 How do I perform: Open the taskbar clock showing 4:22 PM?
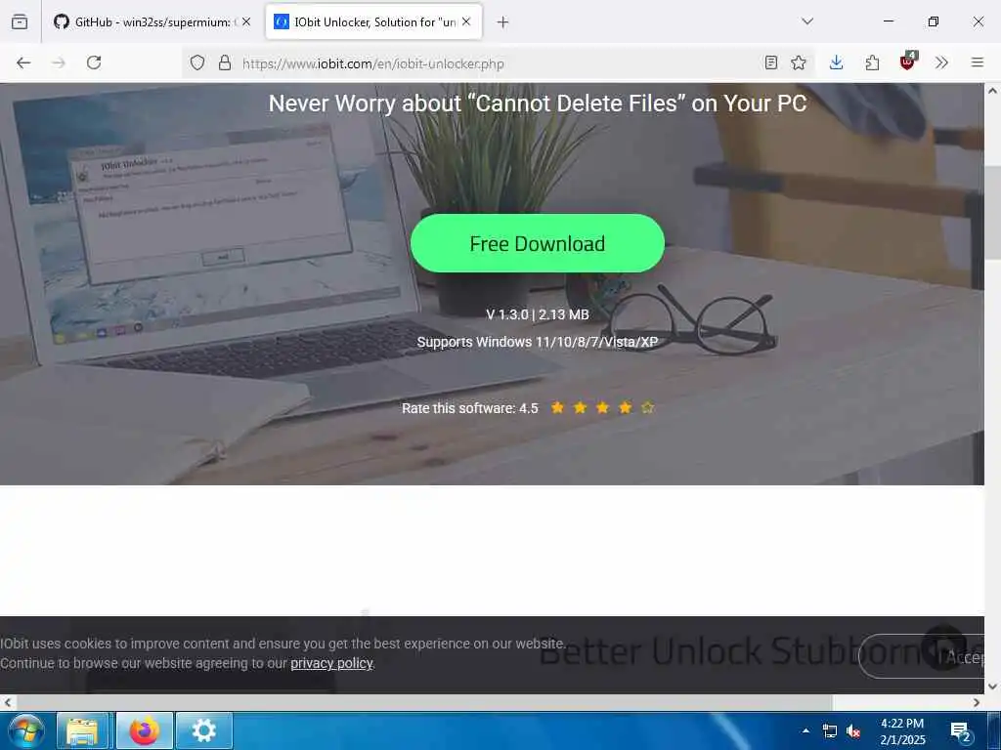point(902,731)
